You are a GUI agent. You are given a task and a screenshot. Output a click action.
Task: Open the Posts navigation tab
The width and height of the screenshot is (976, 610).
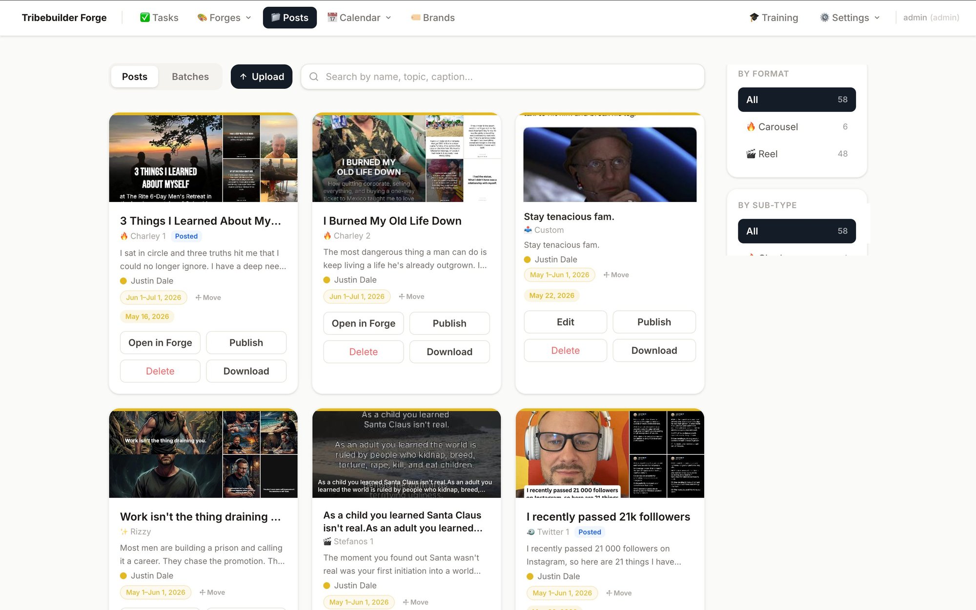pyautogui.click(x=289, y=18)
